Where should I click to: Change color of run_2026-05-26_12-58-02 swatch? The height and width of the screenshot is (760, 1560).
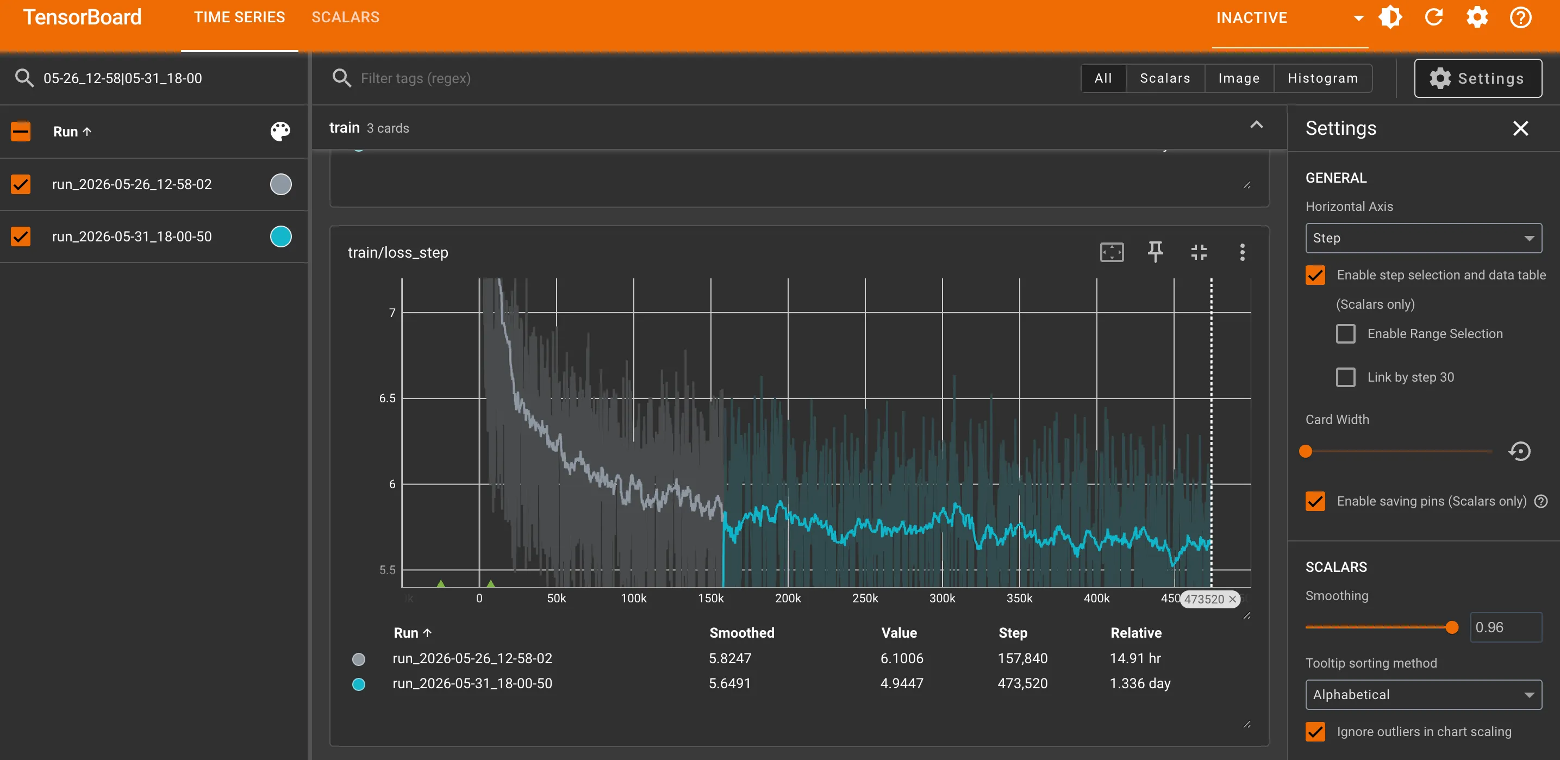(280, 184)
